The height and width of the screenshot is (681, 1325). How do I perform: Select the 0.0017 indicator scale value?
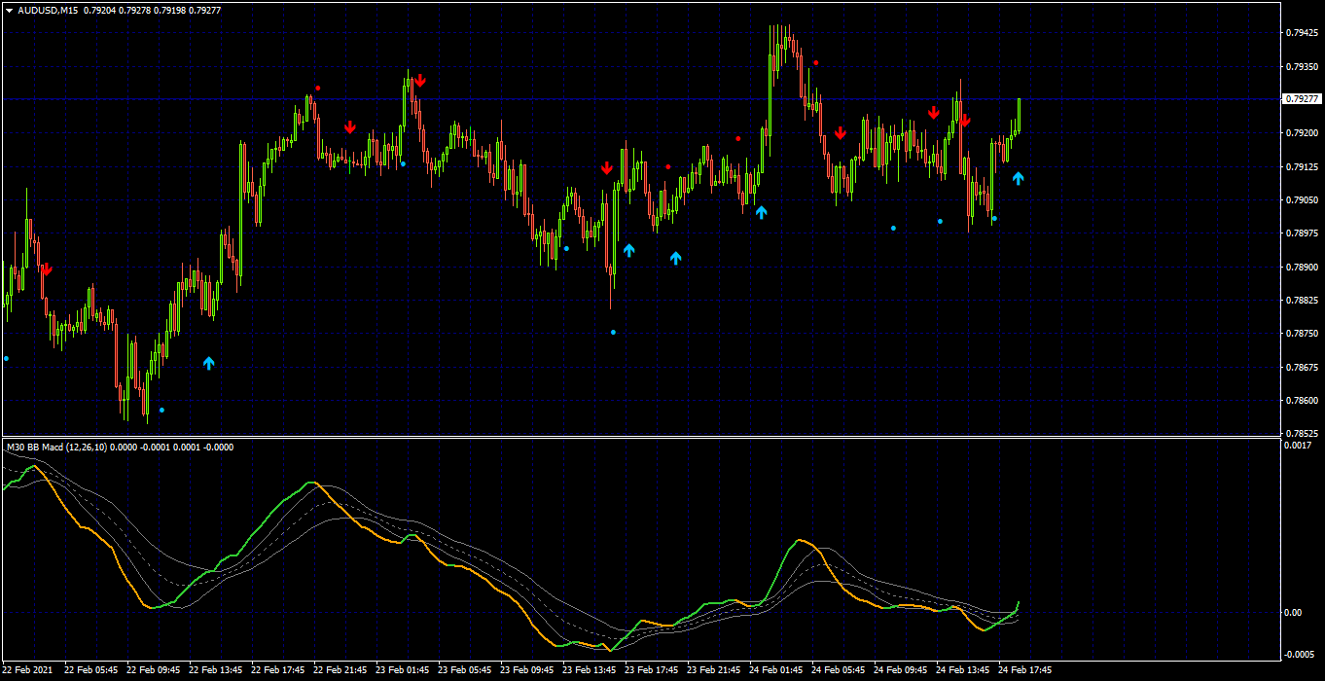coord(1299,445)
